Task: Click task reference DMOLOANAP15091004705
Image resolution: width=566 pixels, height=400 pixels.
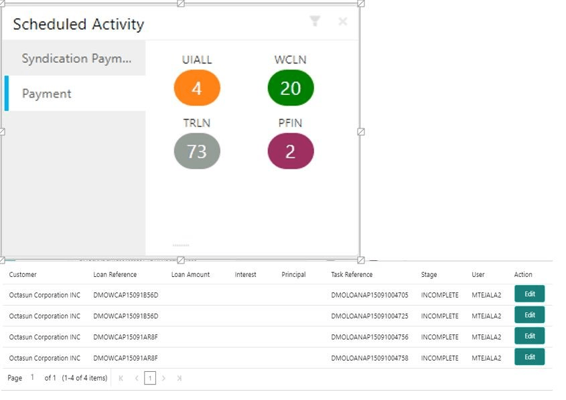Action: (370, 295)
